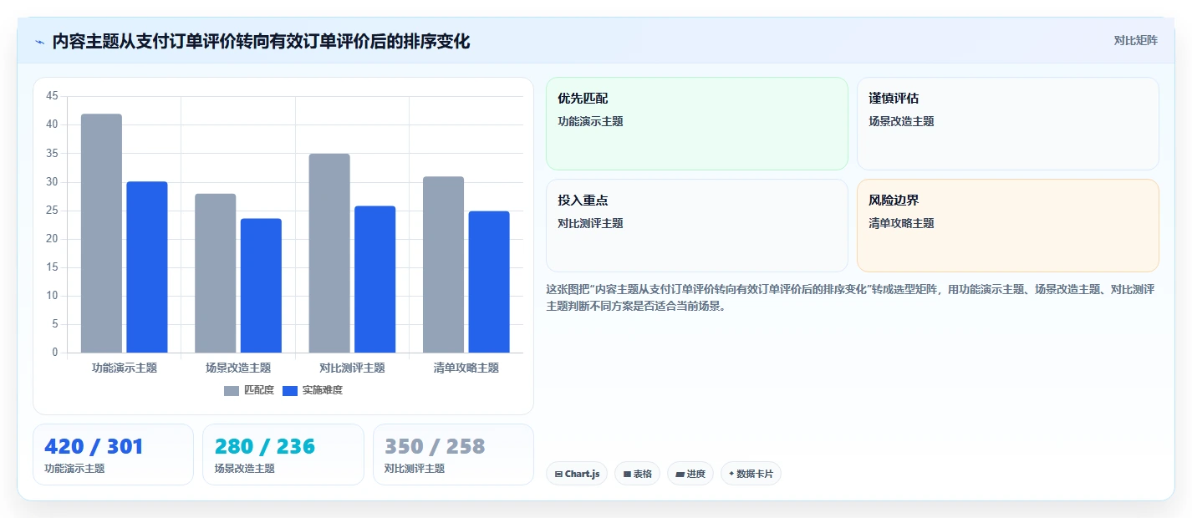Click the 对比矩阵 label in header
Viewport: 1192px width, 518px height.
click(x=1135, y=41)
